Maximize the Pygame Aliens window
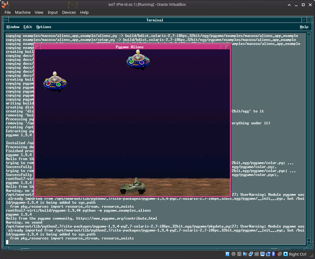The image size is (315, 259). tap(227, 47)
